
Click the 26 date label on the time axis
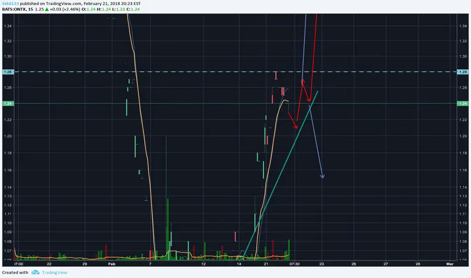pos(354,264)
